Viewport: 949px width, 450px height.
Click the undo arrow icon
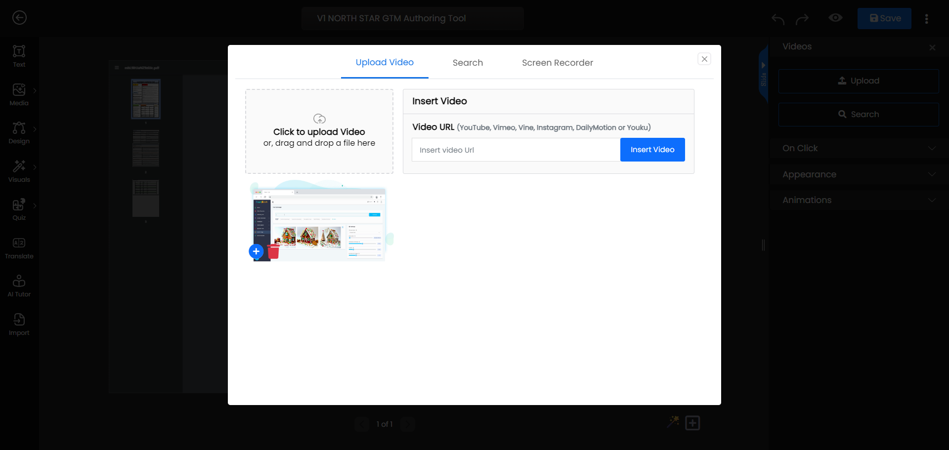pos(778,19)
